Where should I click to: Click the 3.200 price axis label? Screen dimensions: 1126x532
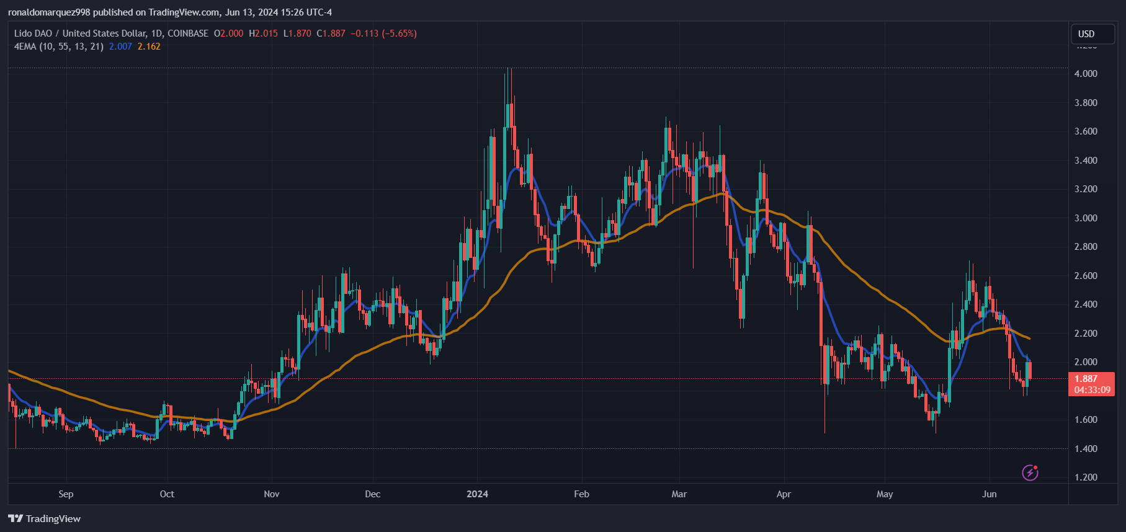point(1086,189)
